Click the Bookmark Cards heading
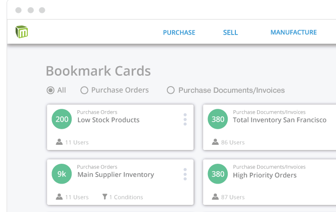Image resolution: width=336 pixels, height=212 pixels. click(x=98, y=71)
